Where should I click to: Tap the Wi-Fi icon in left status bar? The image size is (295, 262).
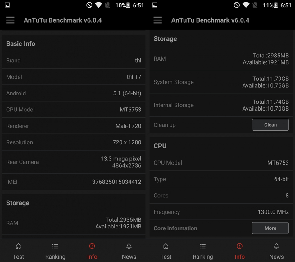tap(98, 5)
